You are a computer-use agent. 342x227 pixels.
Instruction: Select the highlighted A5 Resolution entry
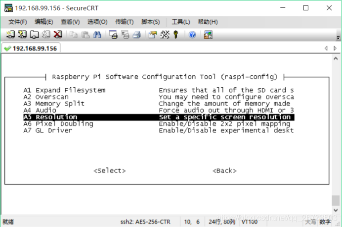[x=159, y=117]
